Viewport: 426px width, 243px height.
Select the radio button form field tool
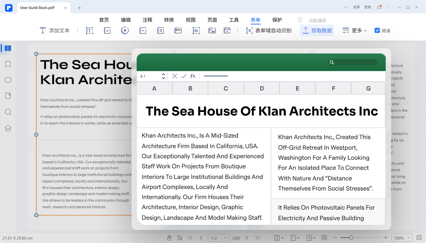tap(125, 31)
